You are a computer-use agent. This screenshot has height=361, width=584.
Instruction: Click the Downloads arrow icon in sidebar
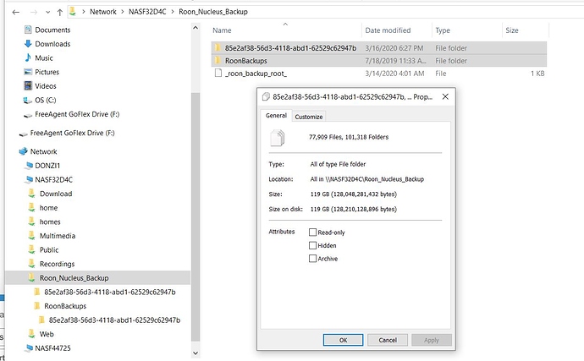(28, 44)
